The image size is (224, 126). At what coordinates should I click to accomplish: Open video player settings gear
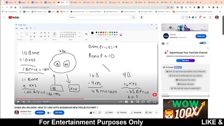tap(132, 102)
